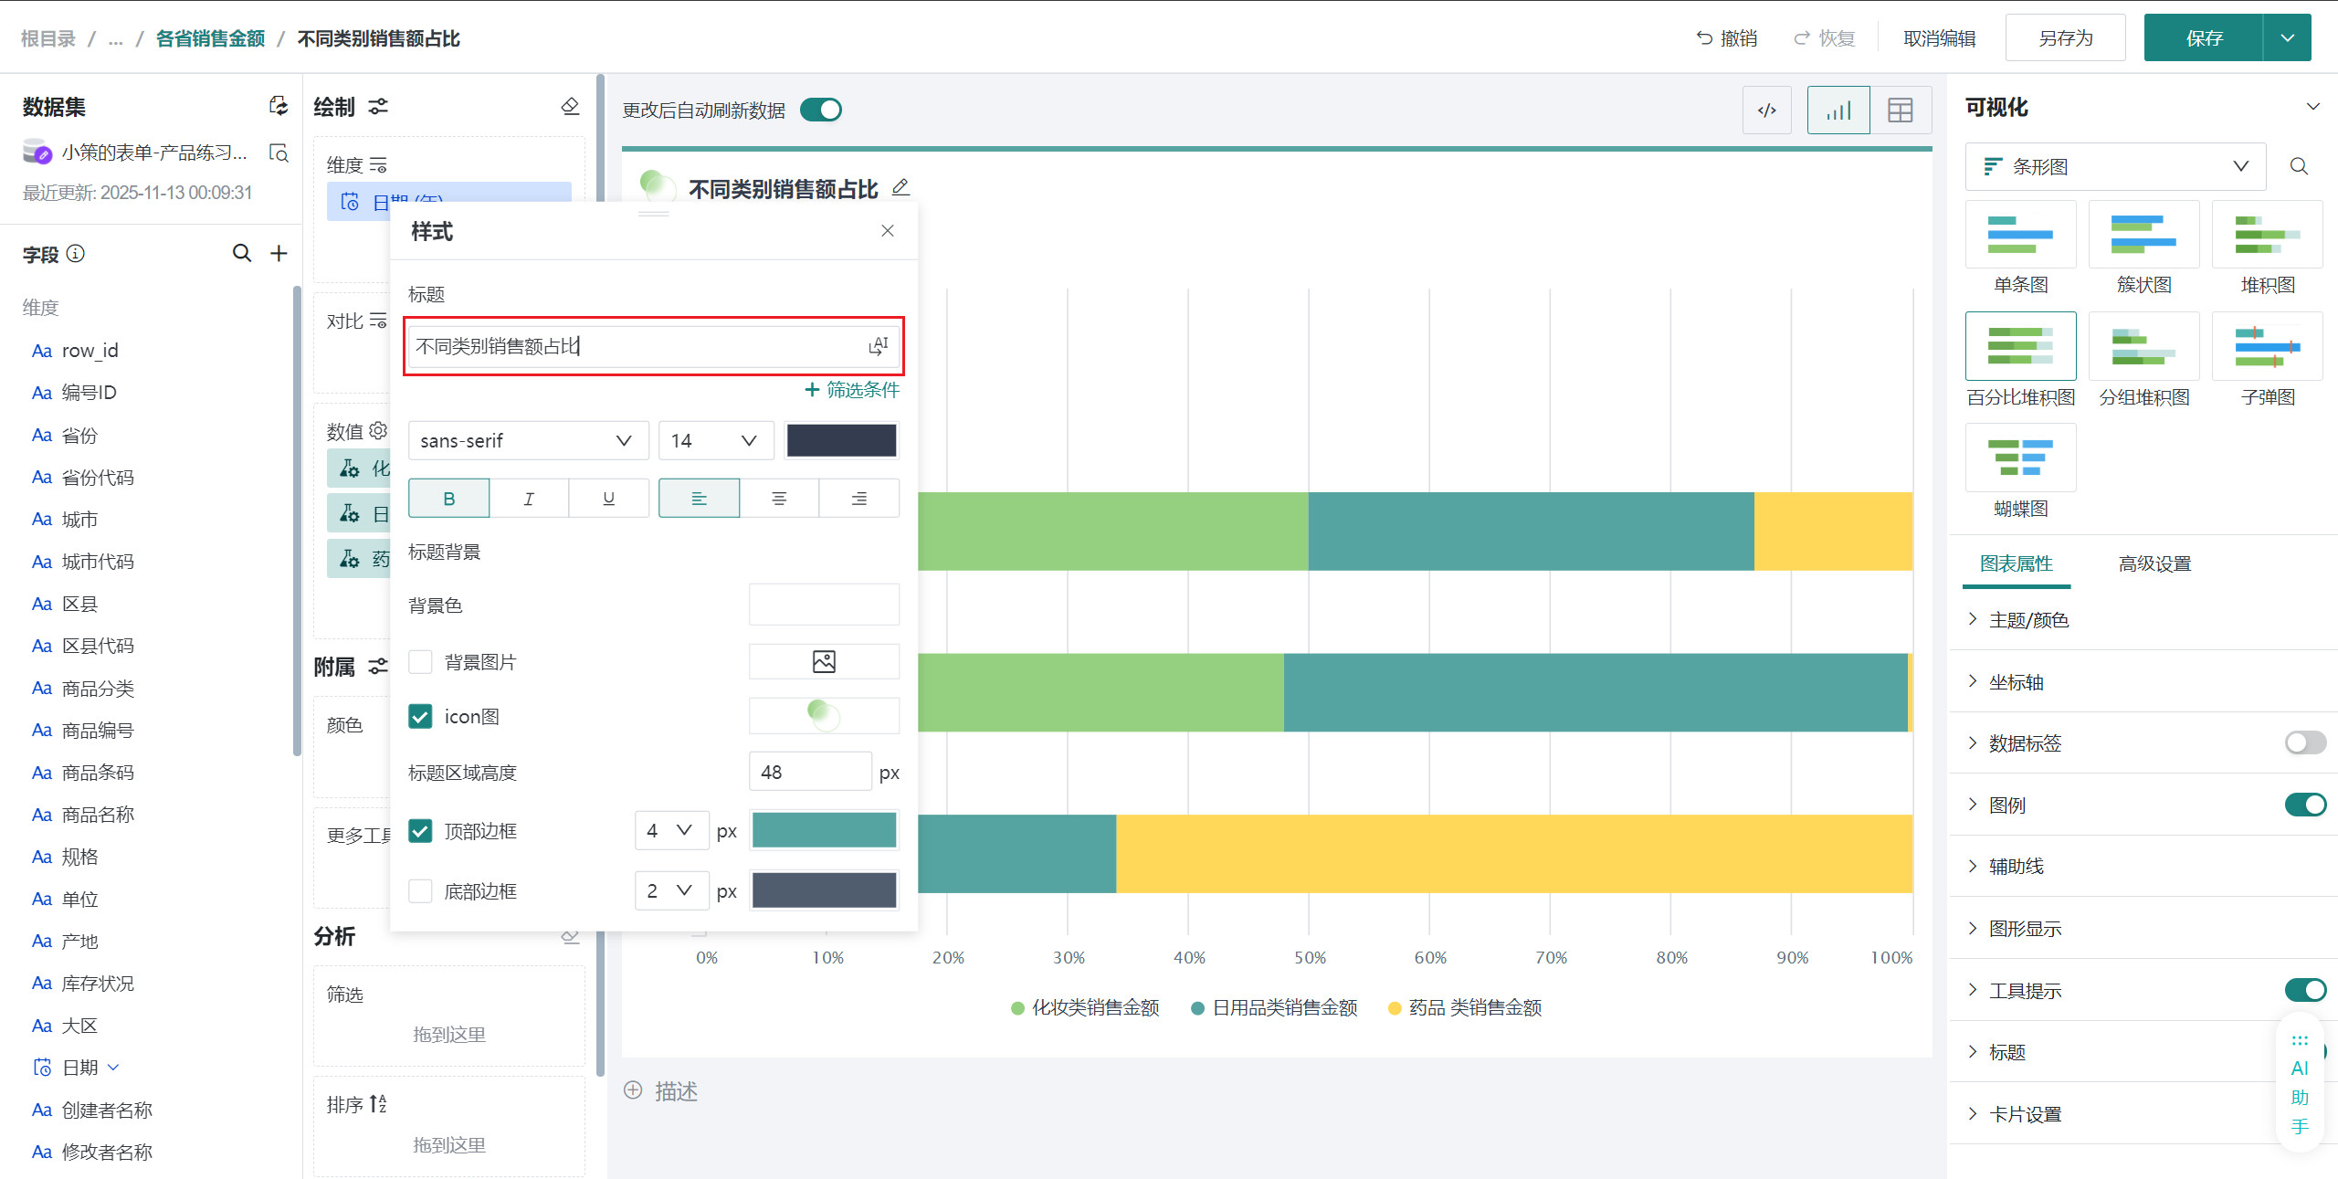The width and height of the screenshot is (2338, 1179).
Task: Edit chart title pencil icon
Action: (900, 187)
